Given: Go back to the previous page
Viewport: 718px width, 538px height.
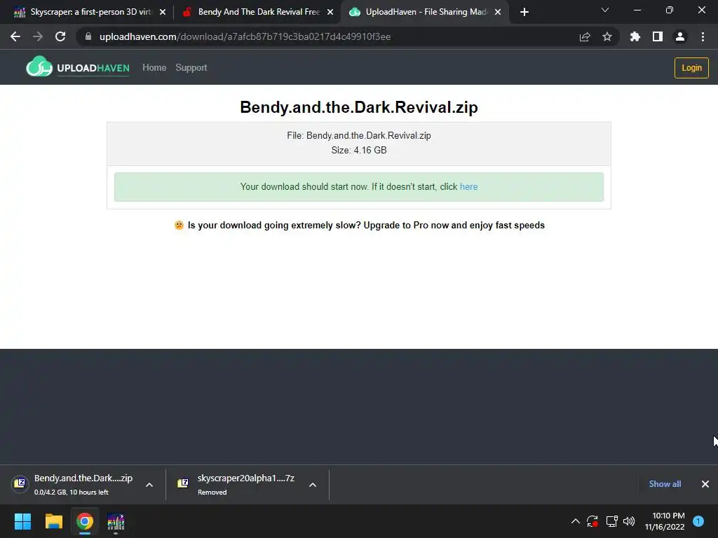Looking at the screenshot, I should (x=15, y=36).
